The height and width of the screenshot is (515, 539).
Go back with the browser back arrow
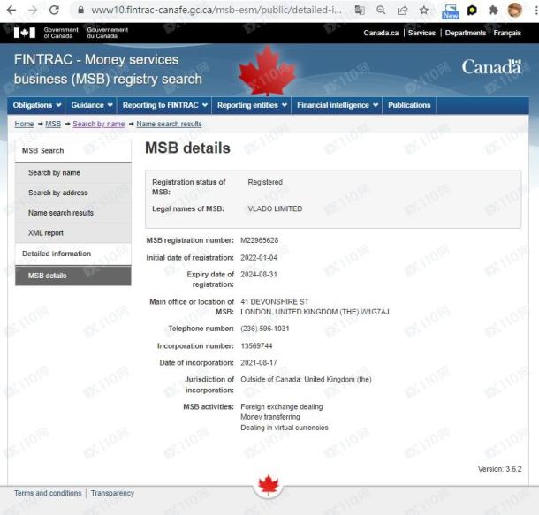click(x=11, y=11)
